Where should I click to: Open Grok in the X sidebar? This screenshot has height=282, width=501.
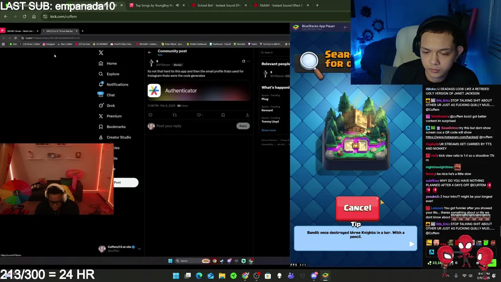coord(106,106)
